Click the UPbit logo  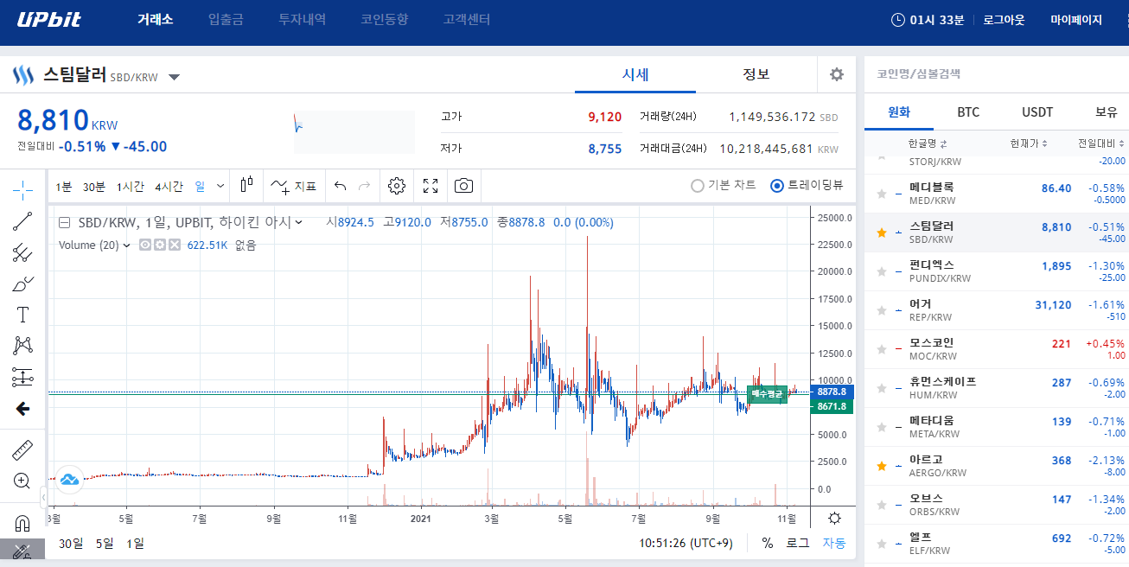point(49,20)
